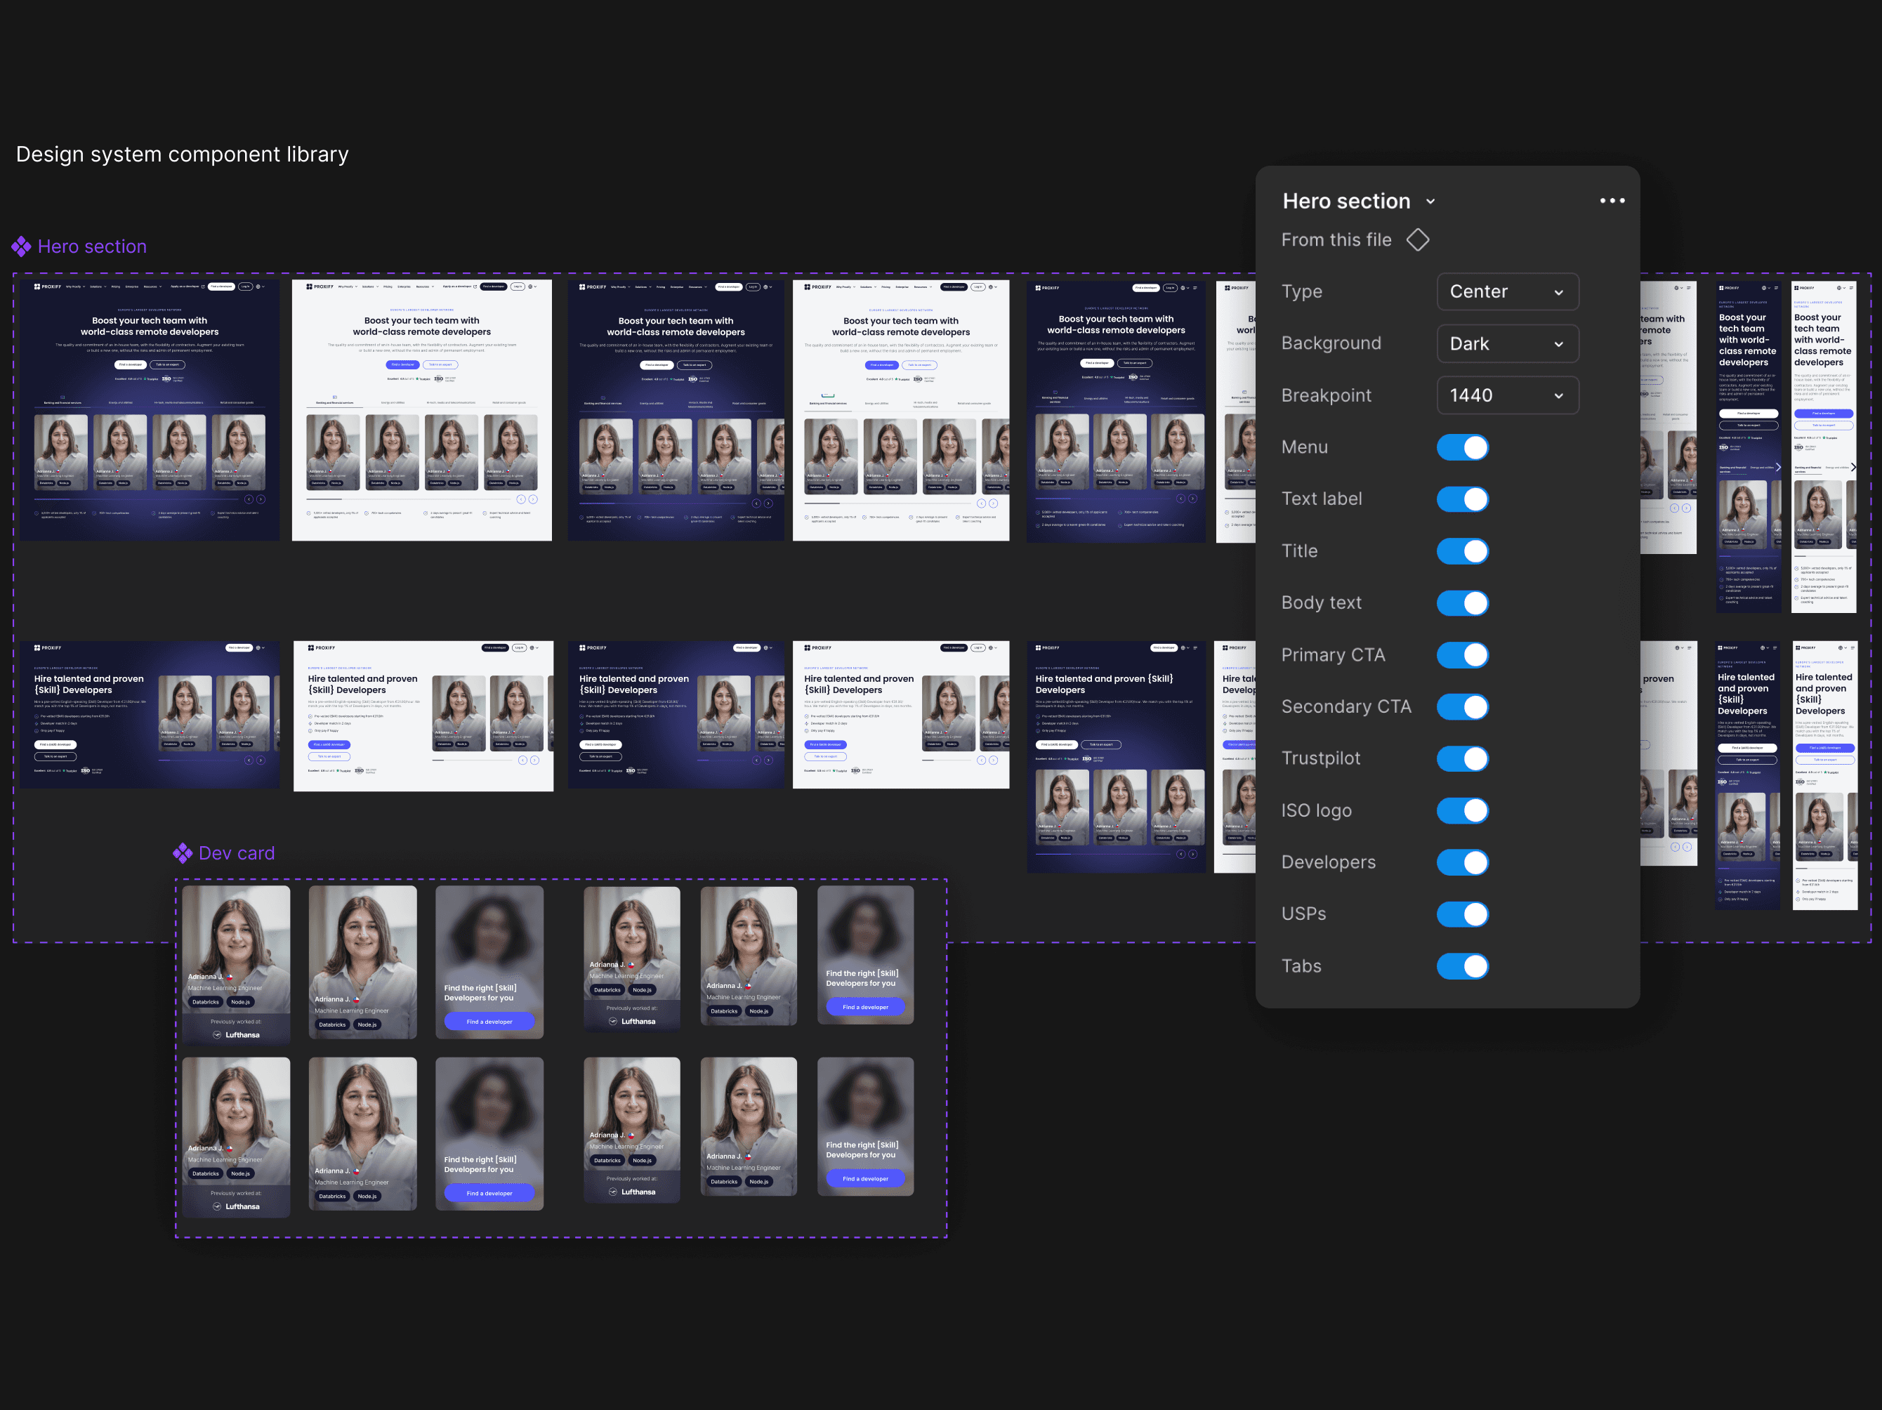Screen dimensions: 1882x1410
Task: Select the Hero section frame label
Action: tap(92, 246)
